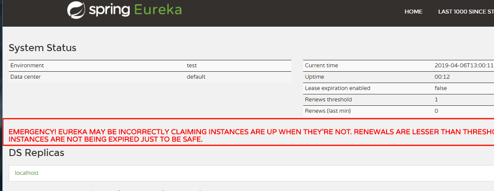
Task: Open the LAST 1000 SINCE navigation item
Action: point(466,12)
